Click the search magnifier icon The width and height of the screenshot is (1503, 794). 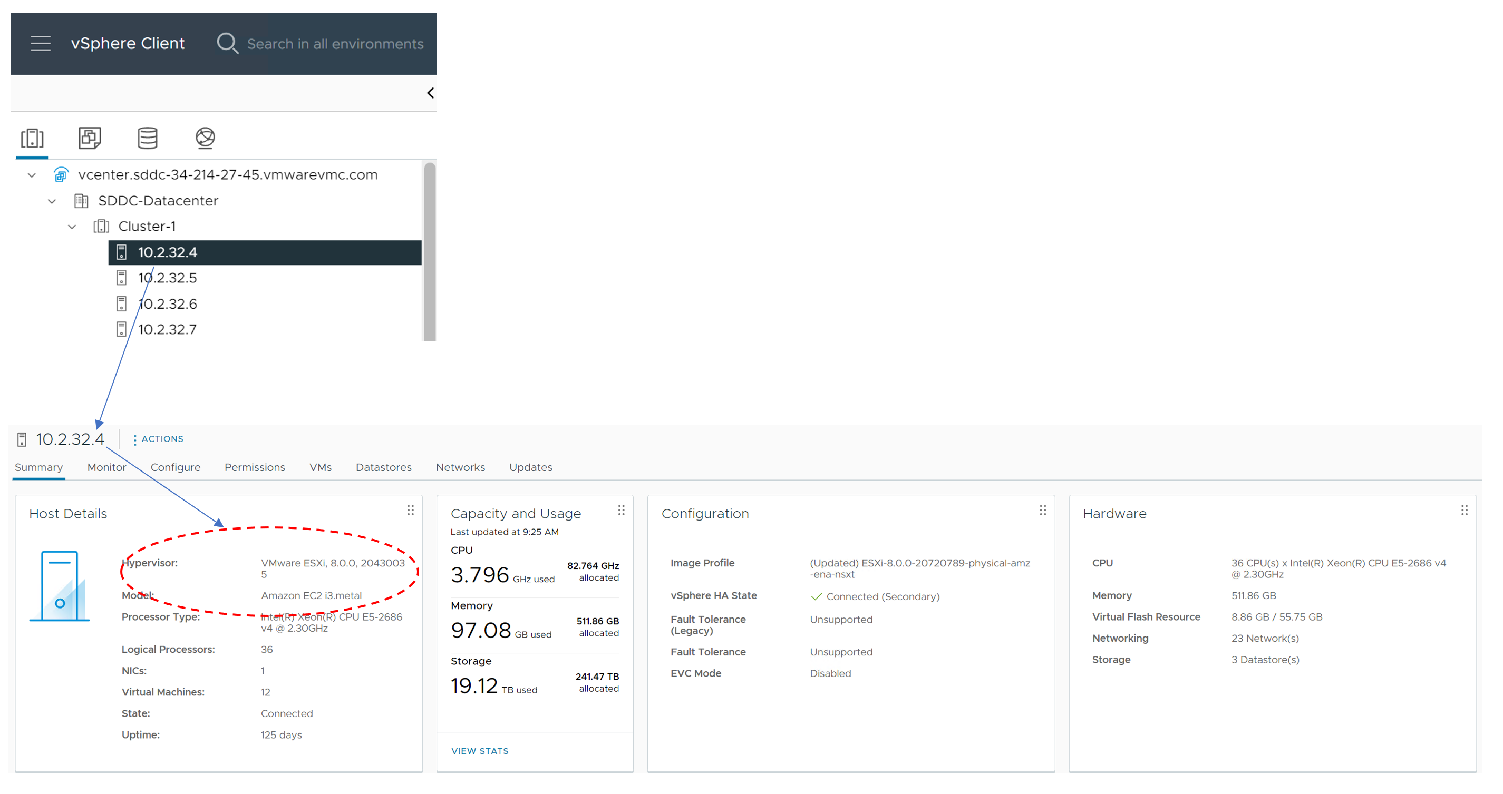pos(227,44)
